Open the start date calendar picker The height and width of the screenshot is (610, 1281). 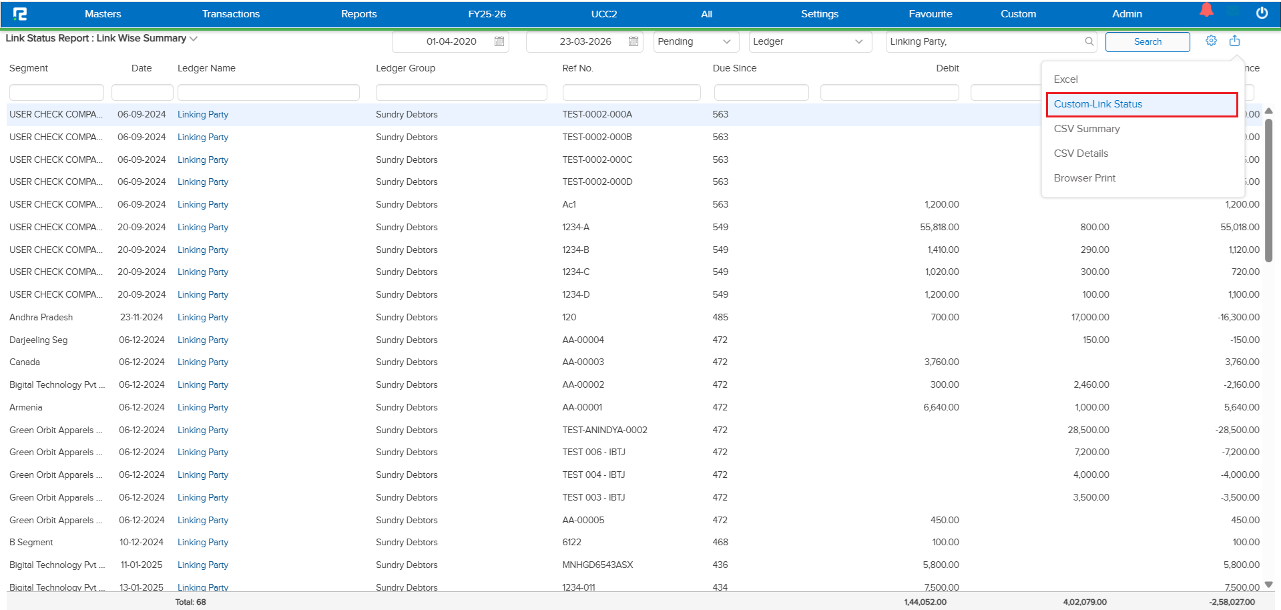point(499,41)
